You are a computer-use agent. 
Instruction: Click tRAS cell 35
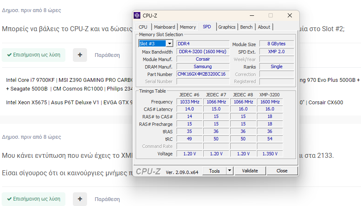[189, 131]
